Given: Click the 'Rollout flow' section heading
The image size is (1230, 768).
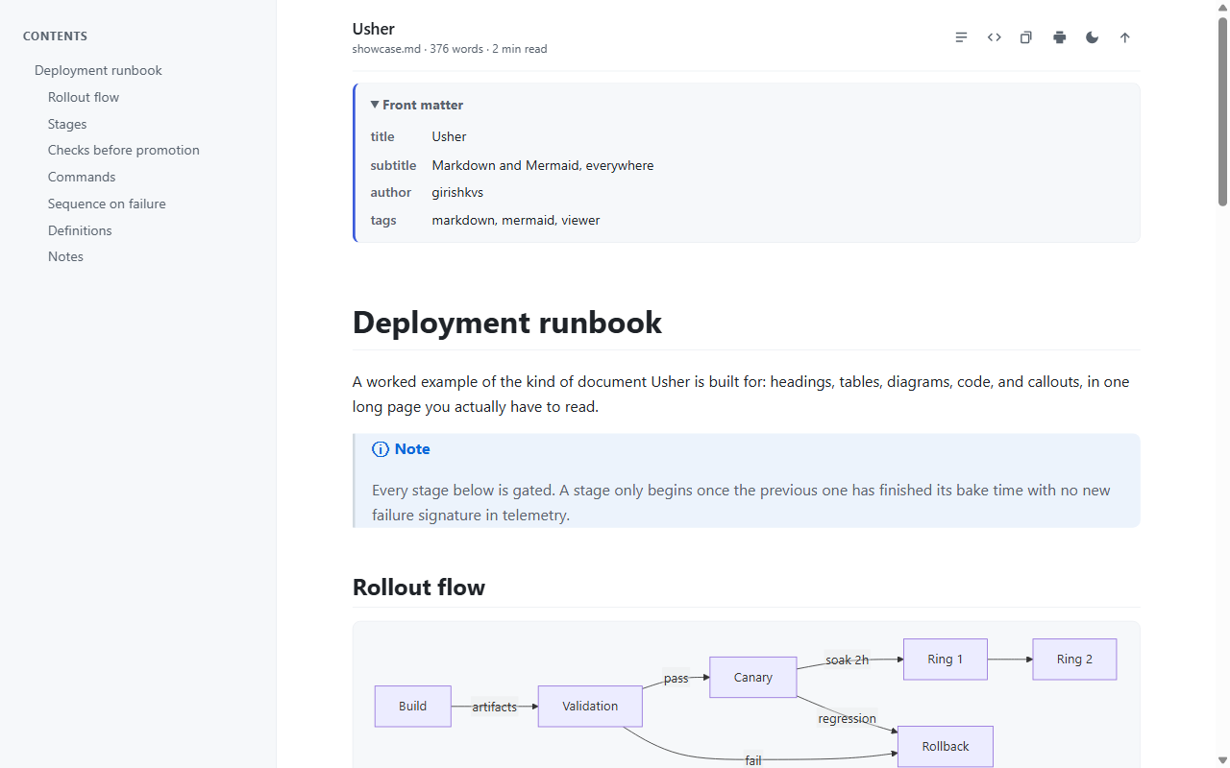Looking at the screenshot, I should click(x=419, y=588).
